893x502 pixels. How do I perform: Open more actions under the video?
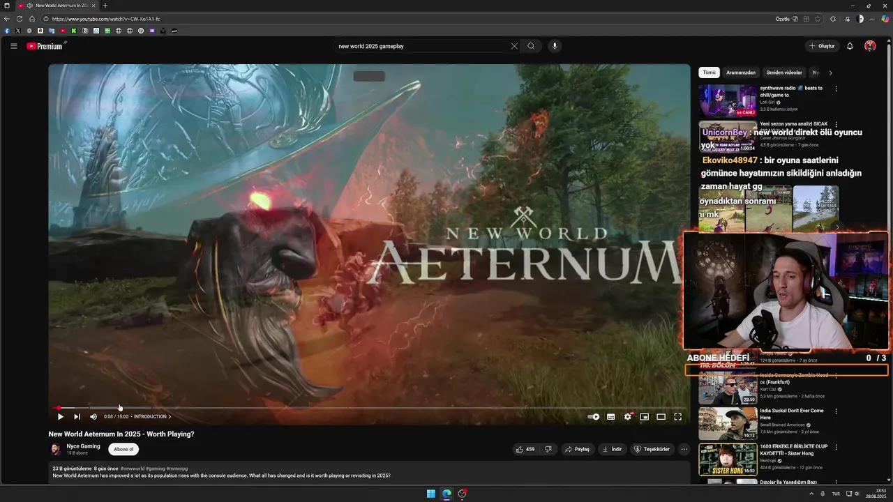684,449
